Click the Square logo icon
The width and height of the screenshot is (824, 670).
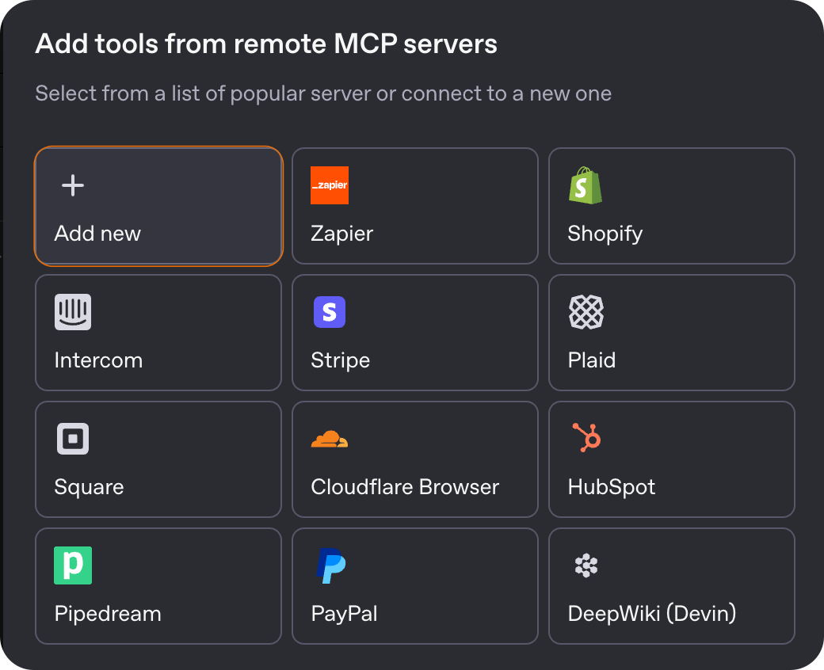73,439
